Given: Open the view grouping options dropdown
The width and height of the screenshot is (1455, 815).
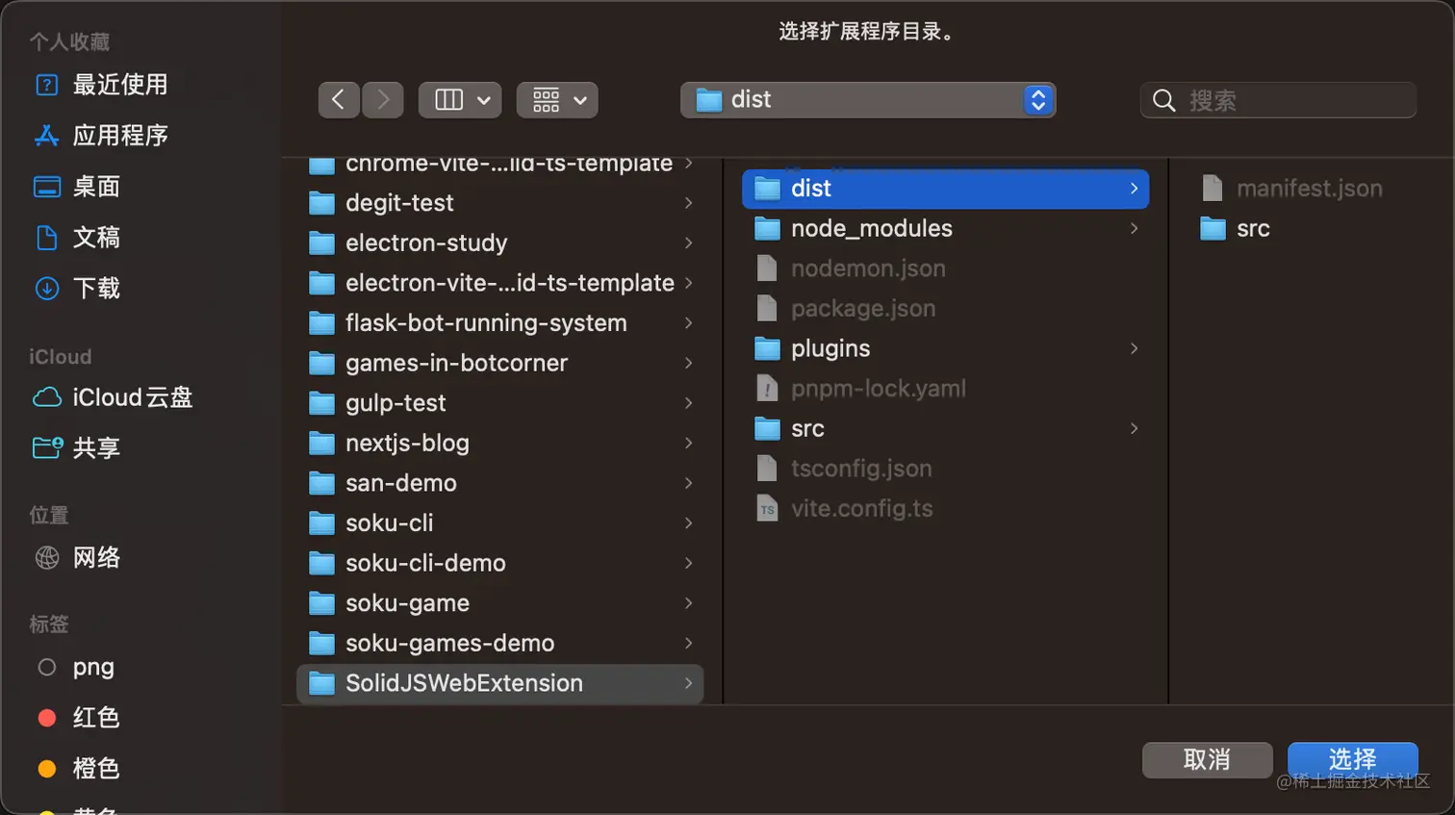Looking at the screenshot, I should point(556,99).
